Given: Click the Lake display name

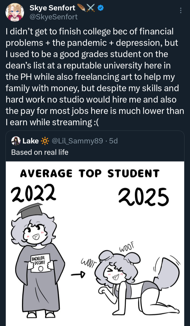Looking at the screenshot, I should pyautogui.click(x=31, y=141).
